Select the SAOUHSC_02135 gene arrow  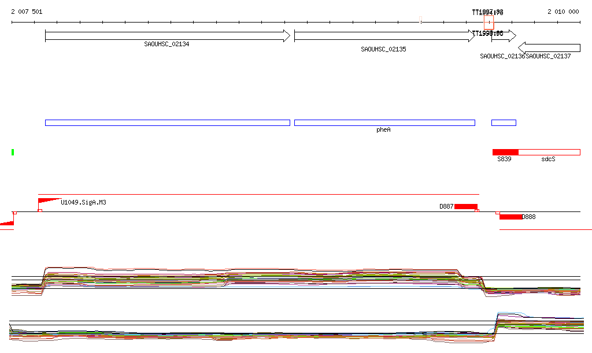point(384,36)
